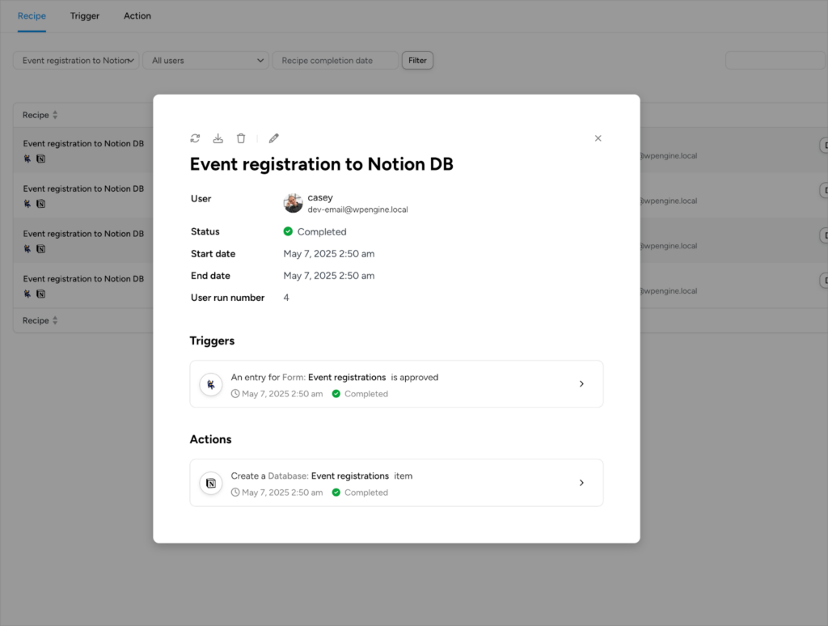Switch to the Action tab
This screenshot has width=828, height=626.
[137, 16]
